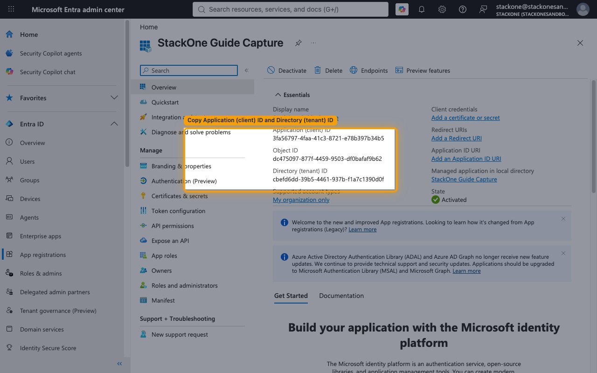Open the help question mark icon
Viewport: 597px width, 373px height.
click(x=463, y=9)
